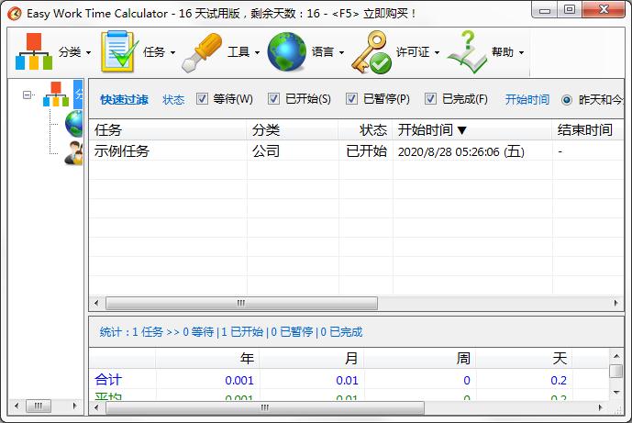Click the 快速过滤 label
The image size is (632, 423).
coord(124,99)
